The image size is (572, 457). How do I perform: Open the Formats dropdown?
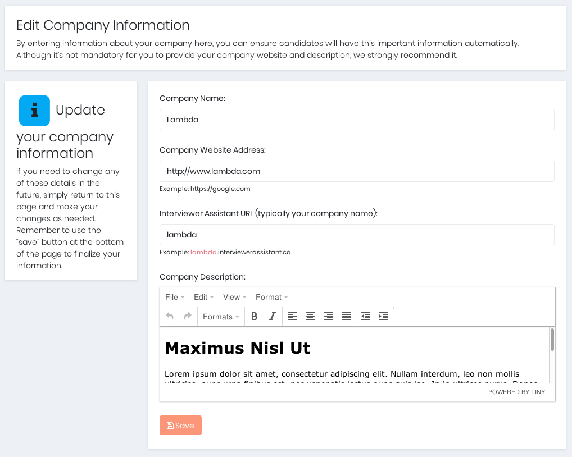(221, 317)
